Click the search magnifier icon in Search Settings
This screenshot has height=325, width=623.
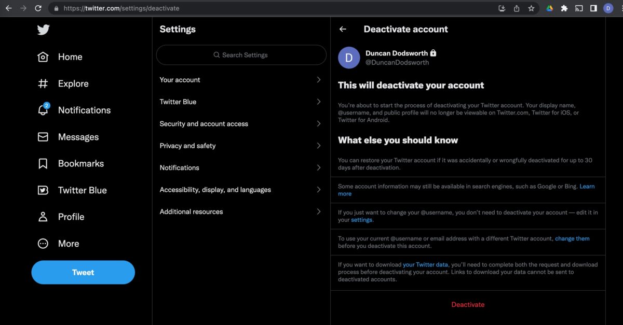pos(216,55)
